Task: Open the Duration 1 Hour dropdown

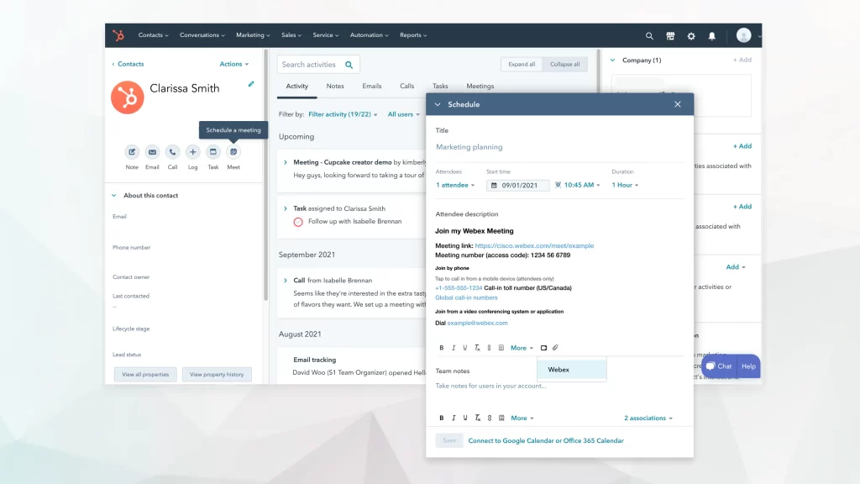Action: tap(625, 185)
